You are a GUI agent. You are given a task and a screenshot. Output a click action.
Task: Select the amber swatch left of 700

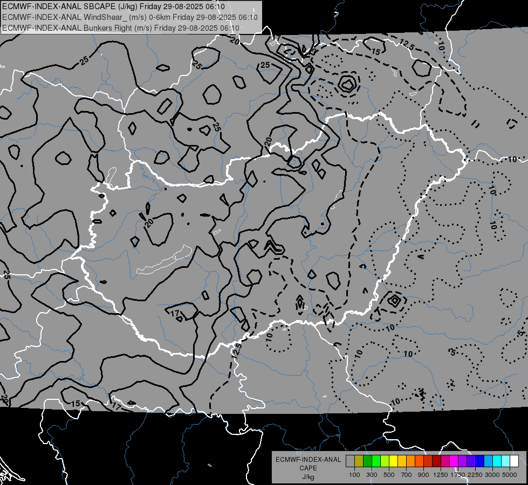click(x=402, y=461)
